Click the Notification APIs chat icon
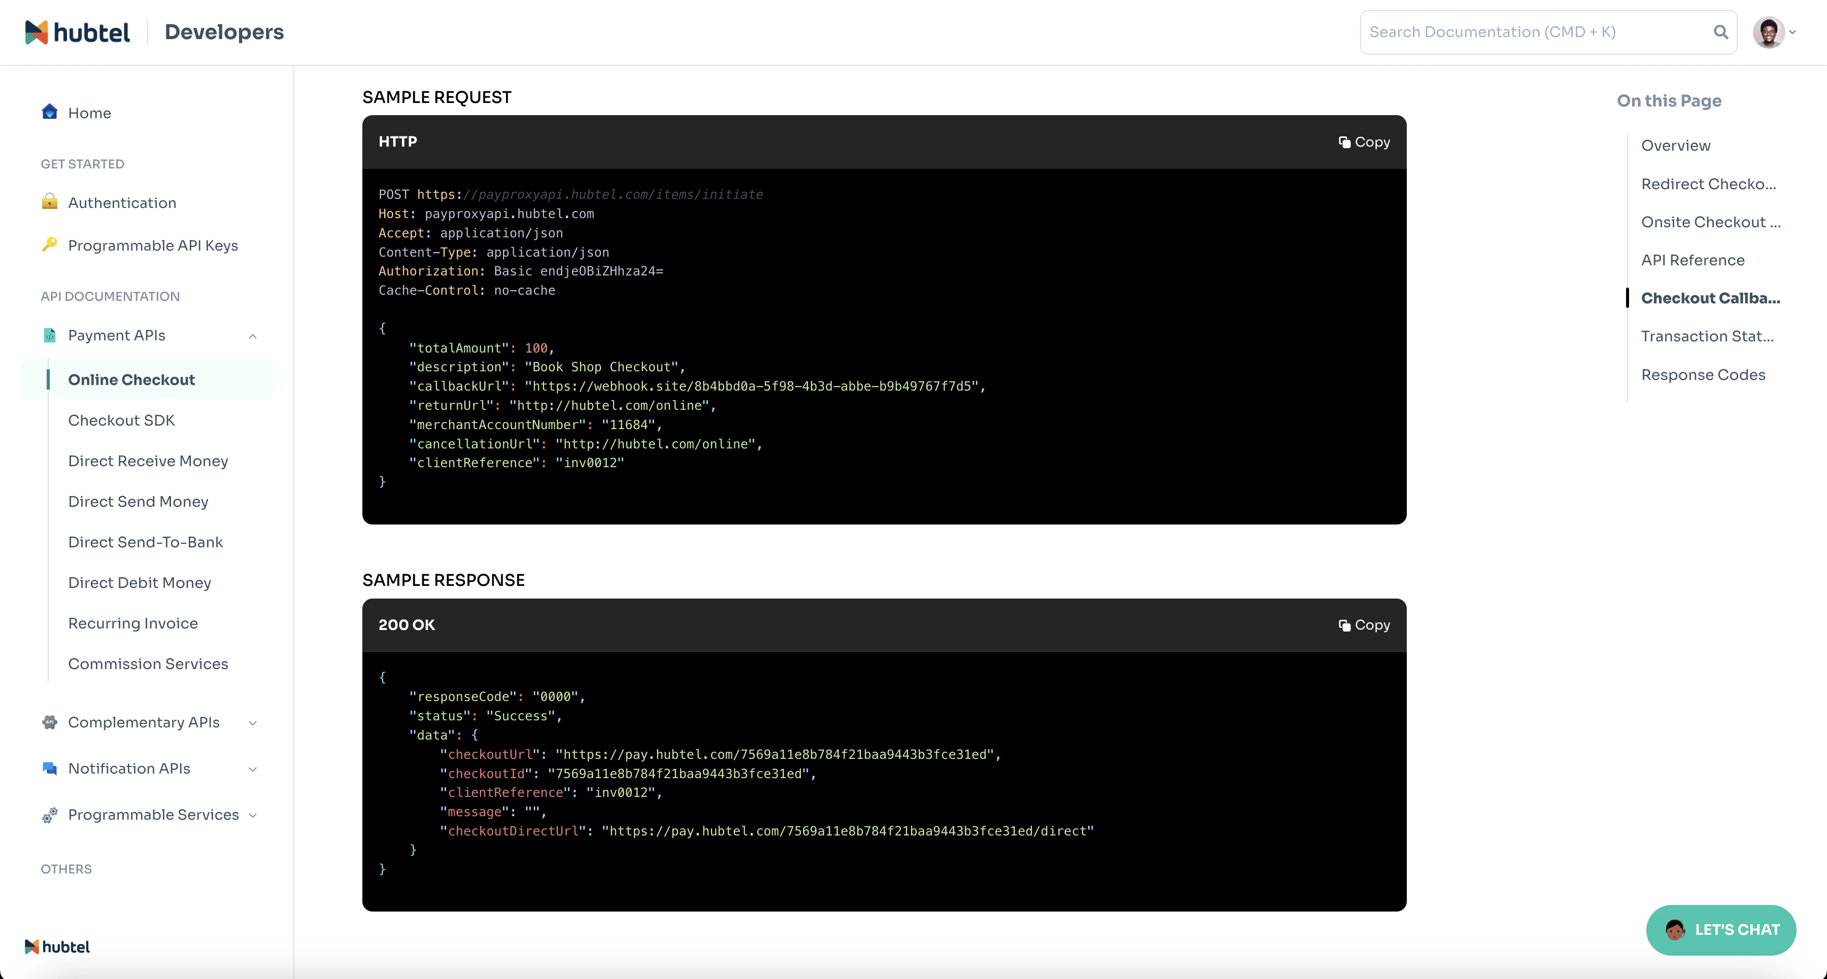Viewport: 1827px width, 979px height. tap(49, 768)
